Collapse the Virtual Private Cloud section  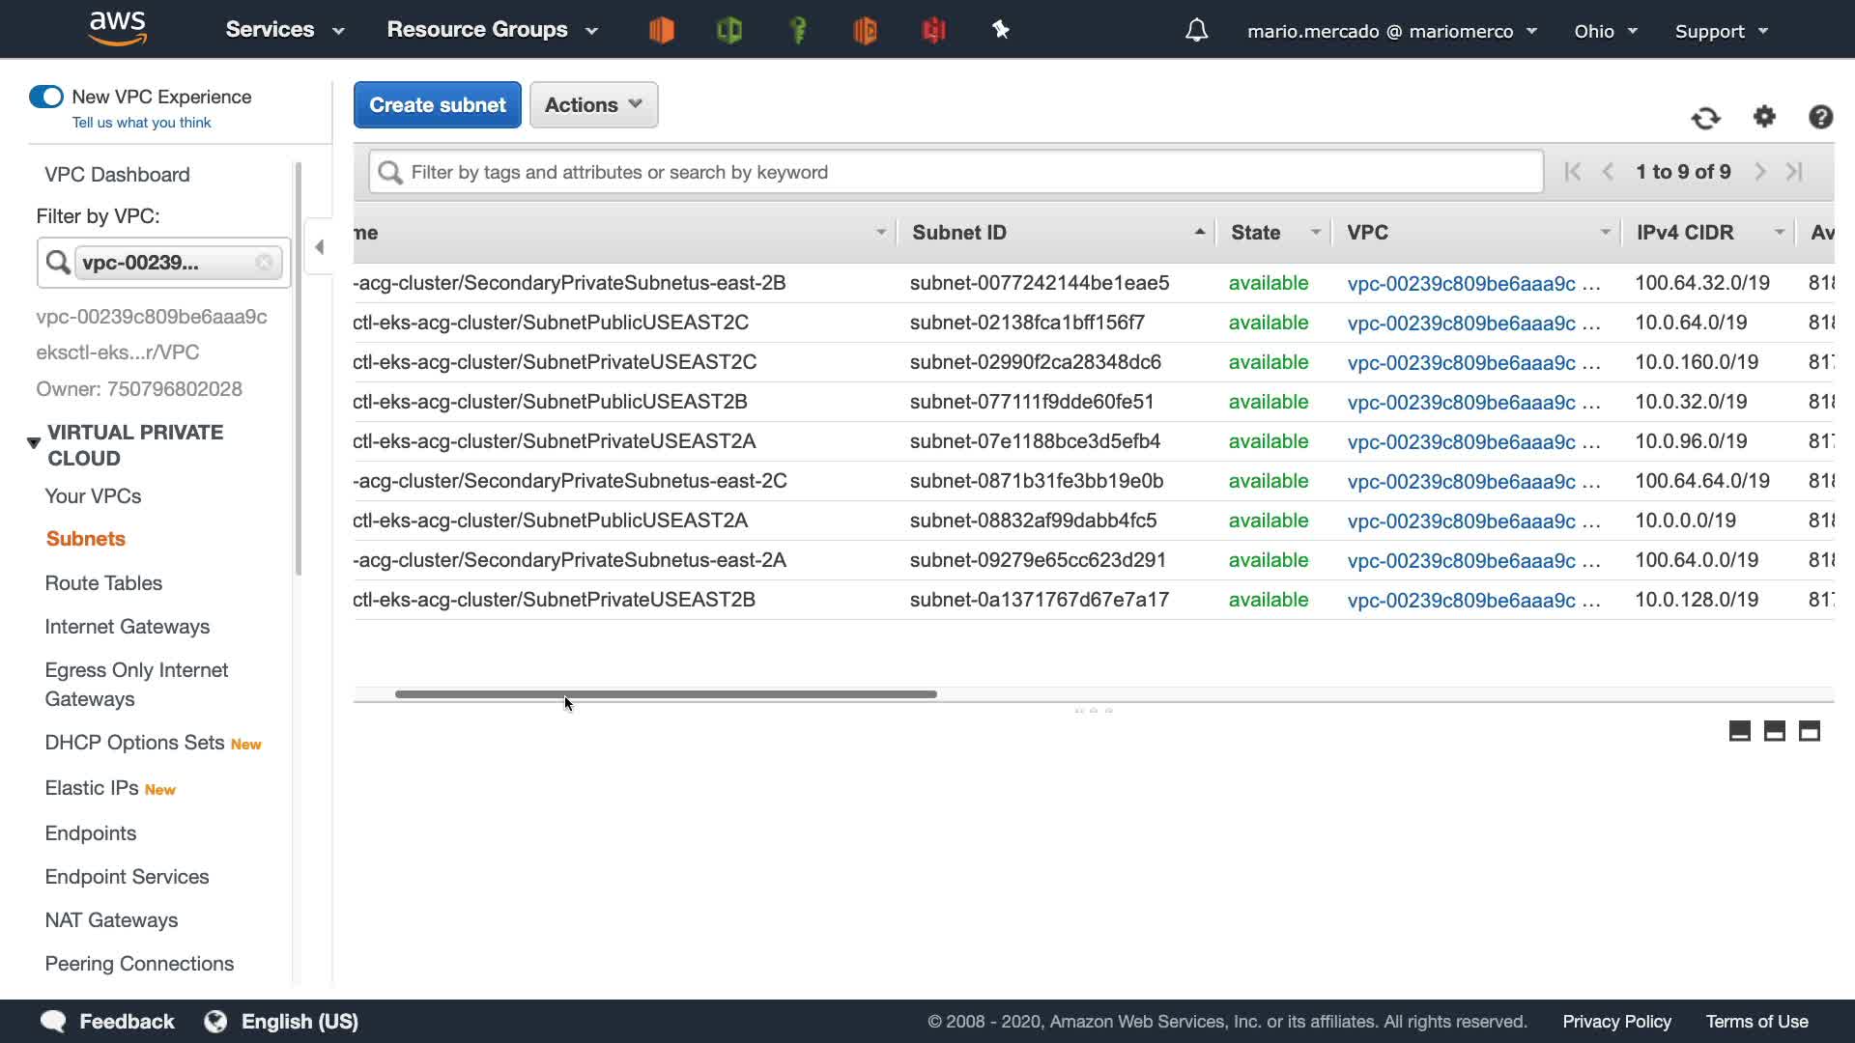coord(34,443)
